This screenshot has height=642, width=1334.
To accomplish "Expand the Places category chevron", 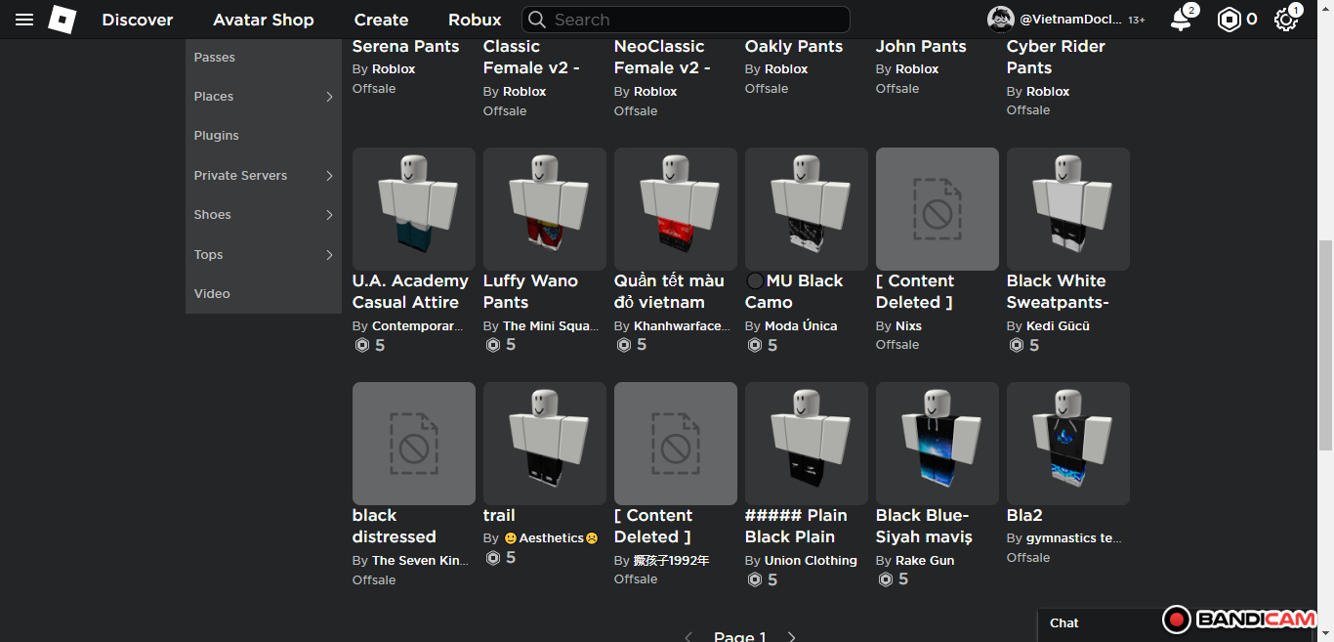I will (x=329, y=97).
